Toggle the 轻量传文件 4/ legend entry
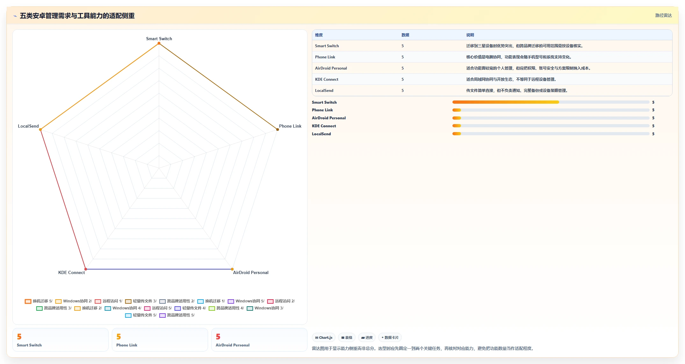Screen dimensions: 685x364 coord(190,308)
